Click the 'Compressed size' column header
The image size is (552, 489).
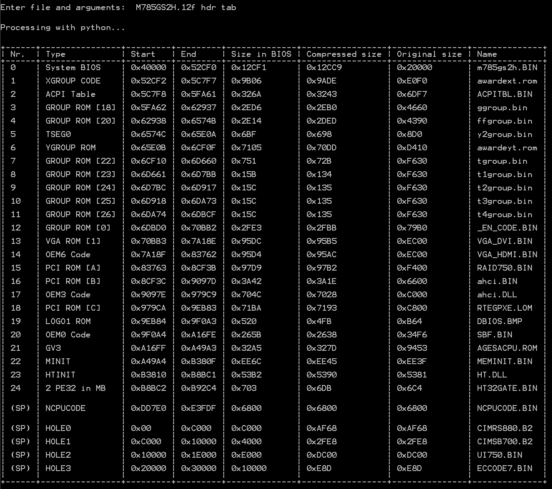[344, 54]
